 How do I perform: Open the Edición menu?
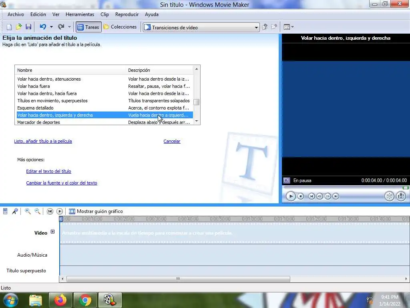point(38,14)
